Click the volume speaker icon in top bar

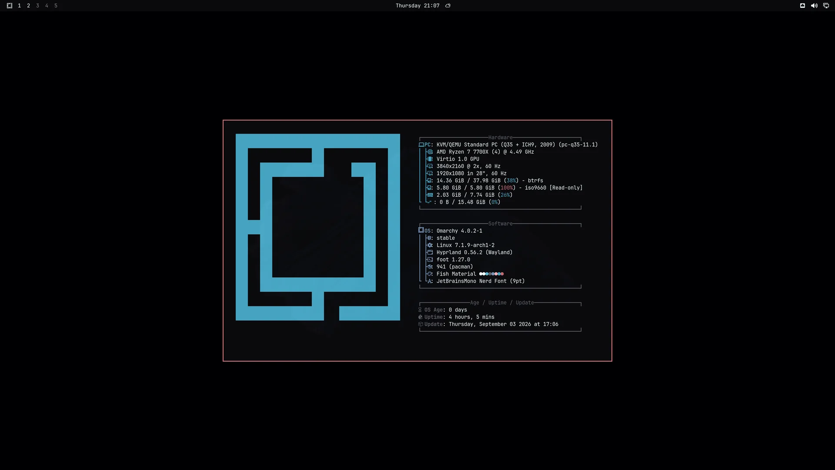[814, 6]
